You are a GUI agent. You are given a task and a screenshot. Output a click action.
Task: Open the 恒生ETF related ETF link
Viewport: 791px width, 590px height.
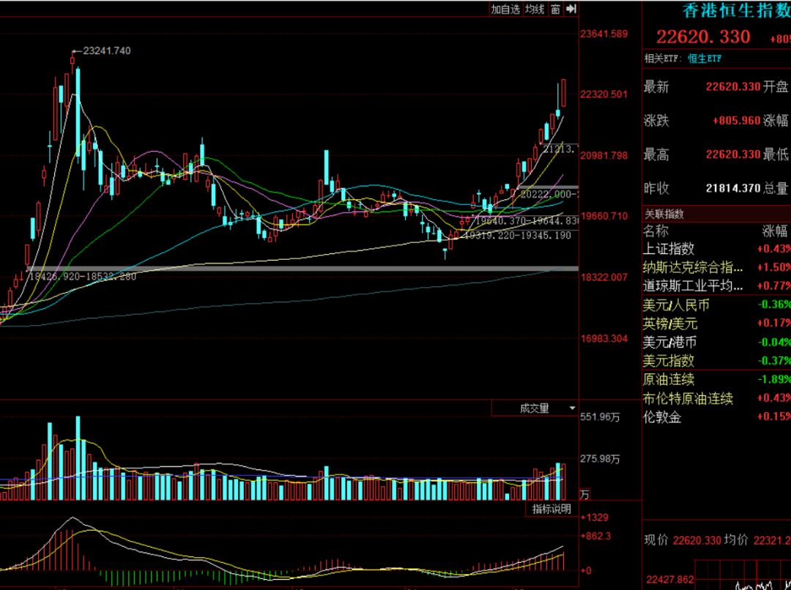click(704, 59)
